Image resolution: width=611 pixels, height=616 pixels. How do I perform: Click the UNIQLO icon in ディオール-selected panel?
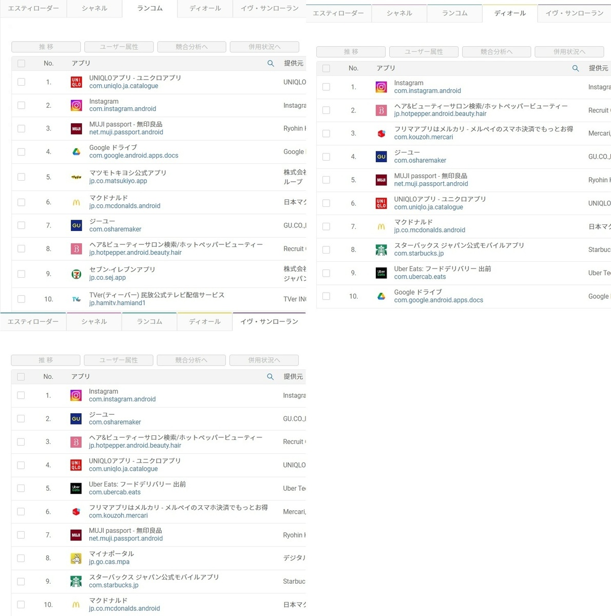381,203
